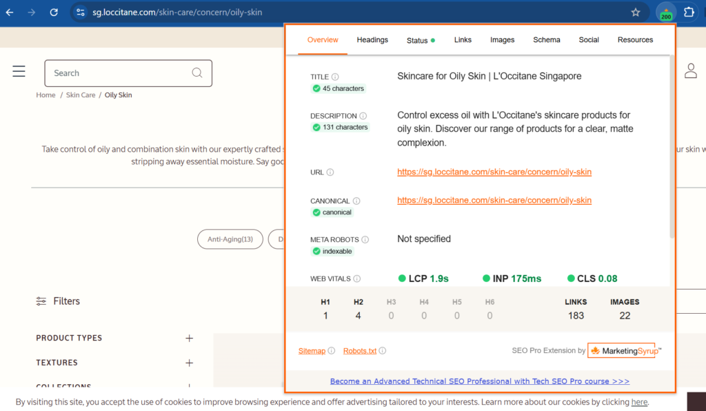The width and height of the screenshot is (706, 411).
Task: Open the Sitemap link
Action: [x=312, y=351]
